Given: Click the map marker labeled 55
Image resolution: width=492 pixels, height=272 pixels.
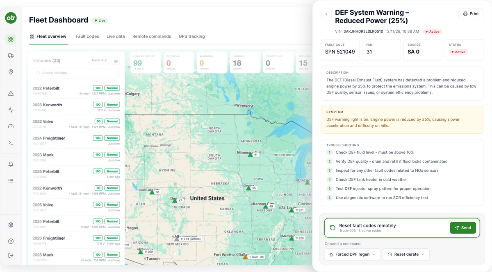Looking at the screenshot, I should tap(248, 188).
